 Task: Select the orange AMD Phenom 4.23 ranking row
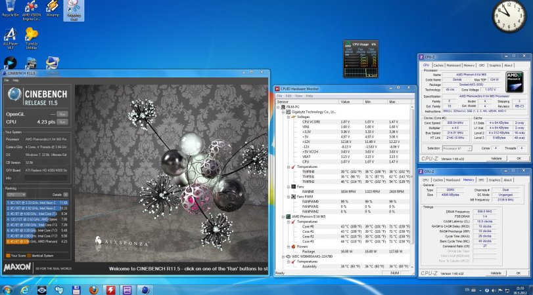pyautogui.click(x=37, y=242)
